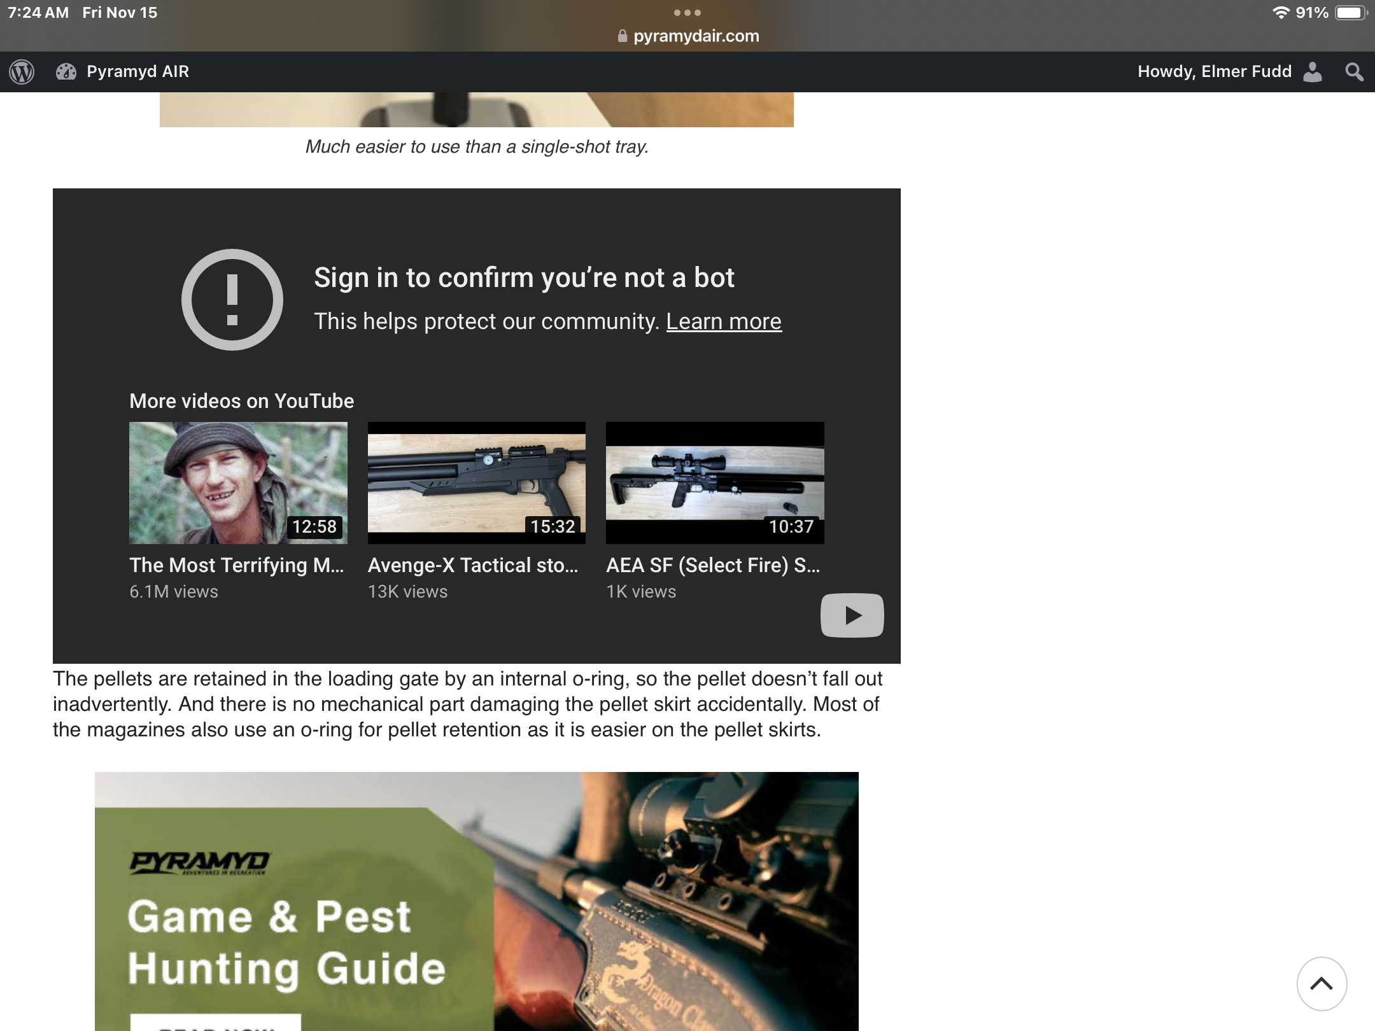
Task: Click the caption Much easier to use text
Action: (x=477, y=147)
